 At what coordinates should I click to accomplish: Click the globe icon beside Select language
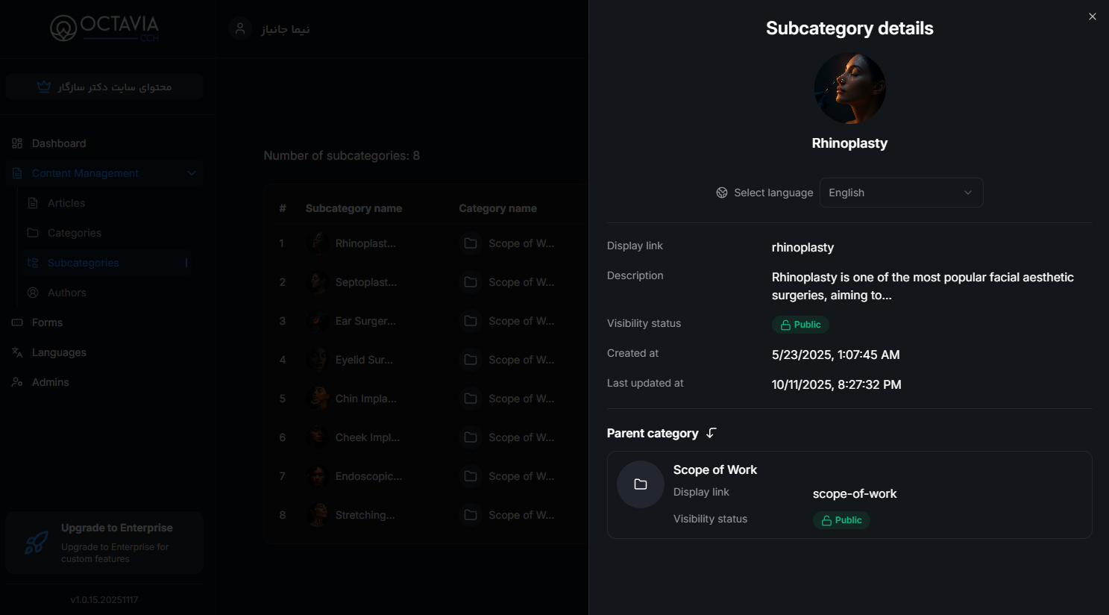722,193
